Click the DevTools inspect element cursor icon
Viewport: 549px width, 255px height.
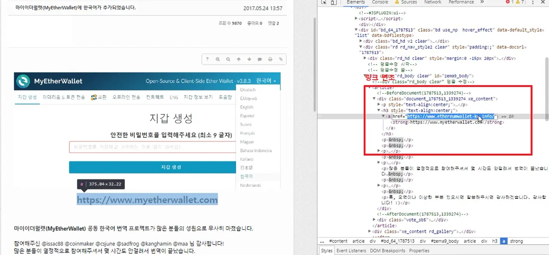pyautogui.click(x=325, y=2)
